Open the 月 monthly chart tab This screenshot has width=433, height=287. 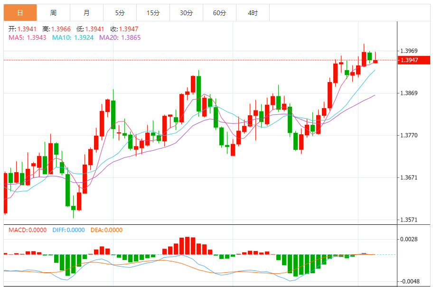pos(86,13)
